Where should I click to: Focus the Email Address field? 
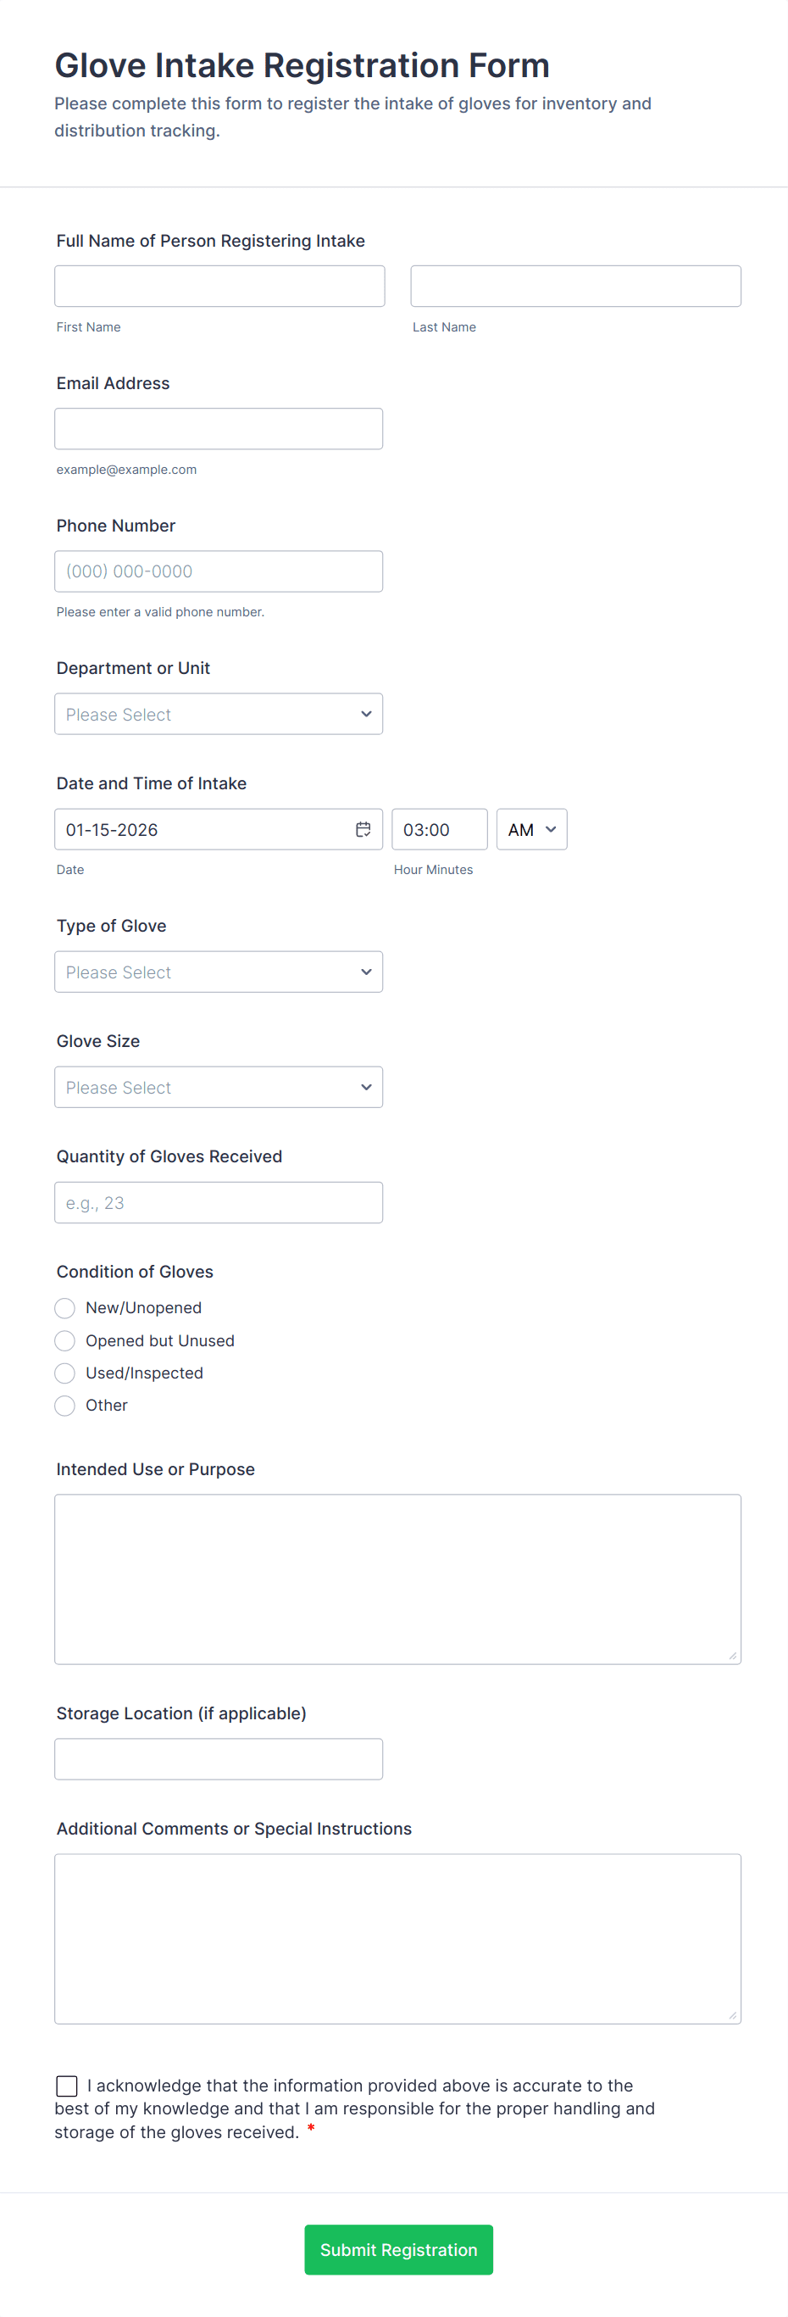coord(219,428)
